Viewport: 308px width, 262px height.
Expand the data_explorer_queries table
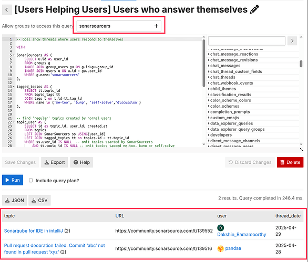pos(231,123)
